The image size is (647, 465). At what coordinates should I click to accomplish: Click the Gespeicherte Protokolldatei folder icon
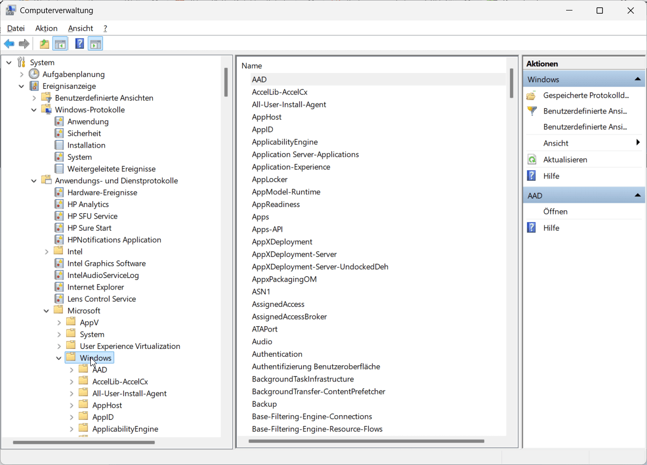point(531,96)
